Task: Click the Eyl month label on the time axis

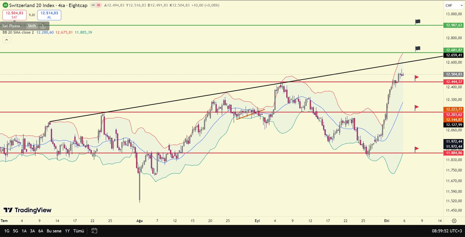Action: pos(257,220)
